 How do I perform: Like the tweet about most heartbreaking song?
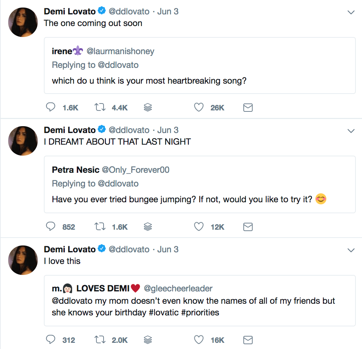point(199,107)
